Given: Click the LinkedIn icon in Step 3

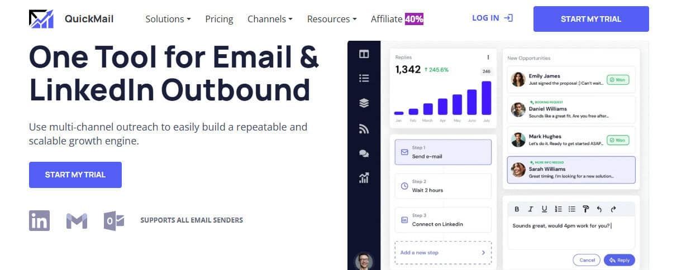Looking at the screenshot, I should tap(404, 220).
